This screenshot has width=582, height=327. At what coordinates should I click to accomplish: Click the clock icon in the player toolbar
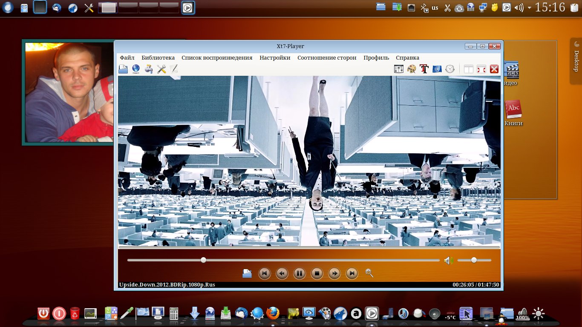click(450, 69)
